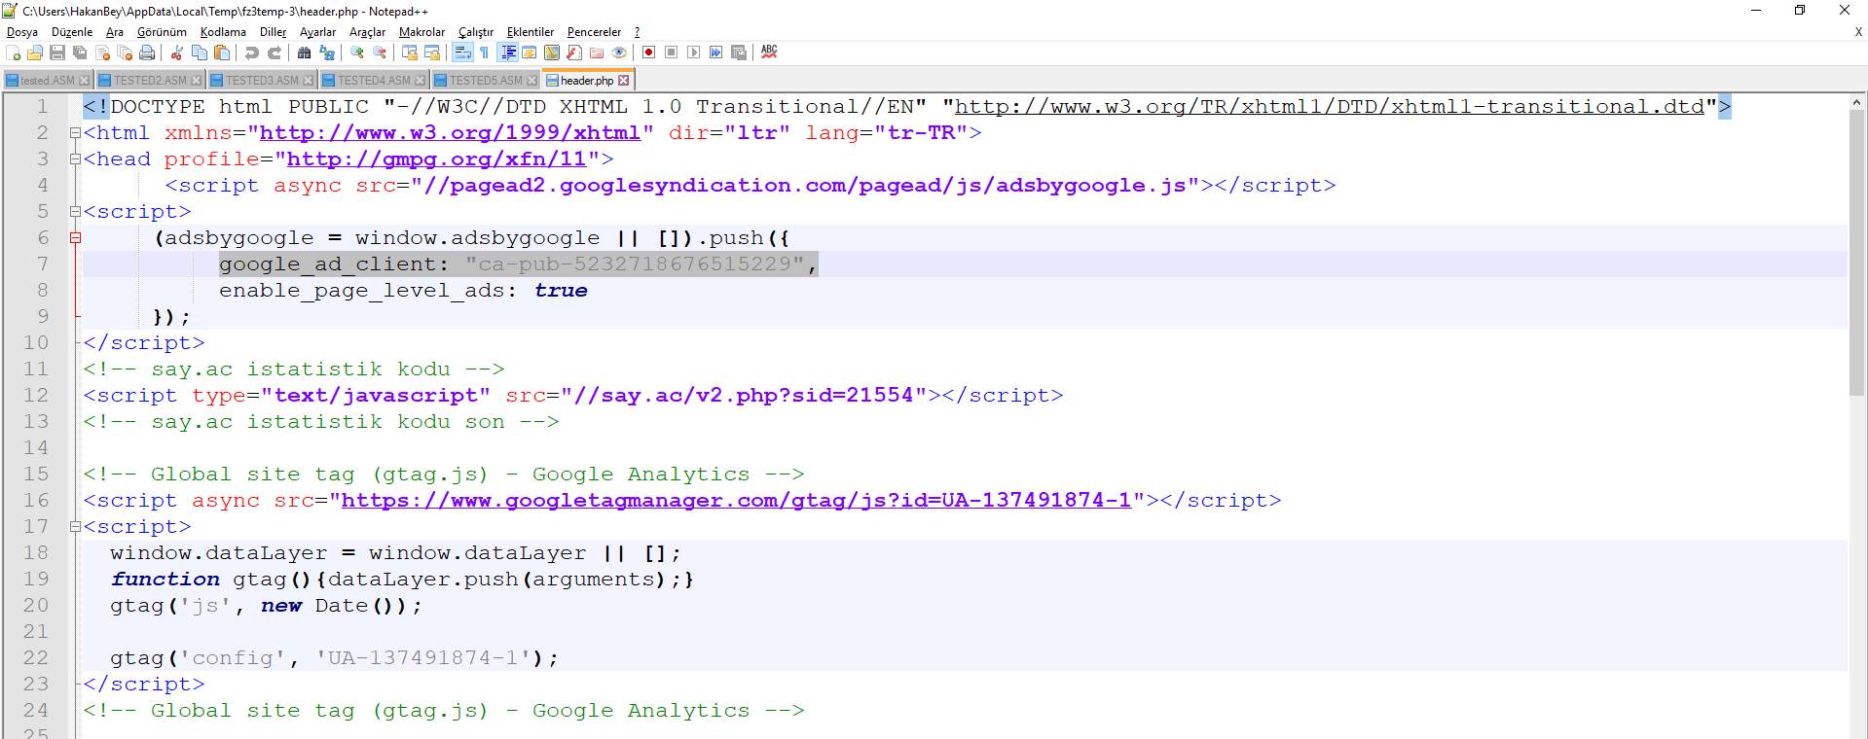This screenshot has height=739, width=1868.
Task: Click the Cut scissors icon
Action: 177,53
